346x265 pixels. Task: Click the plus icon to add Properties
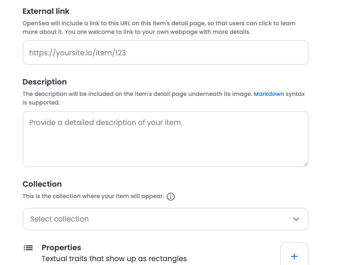point(294,256)
